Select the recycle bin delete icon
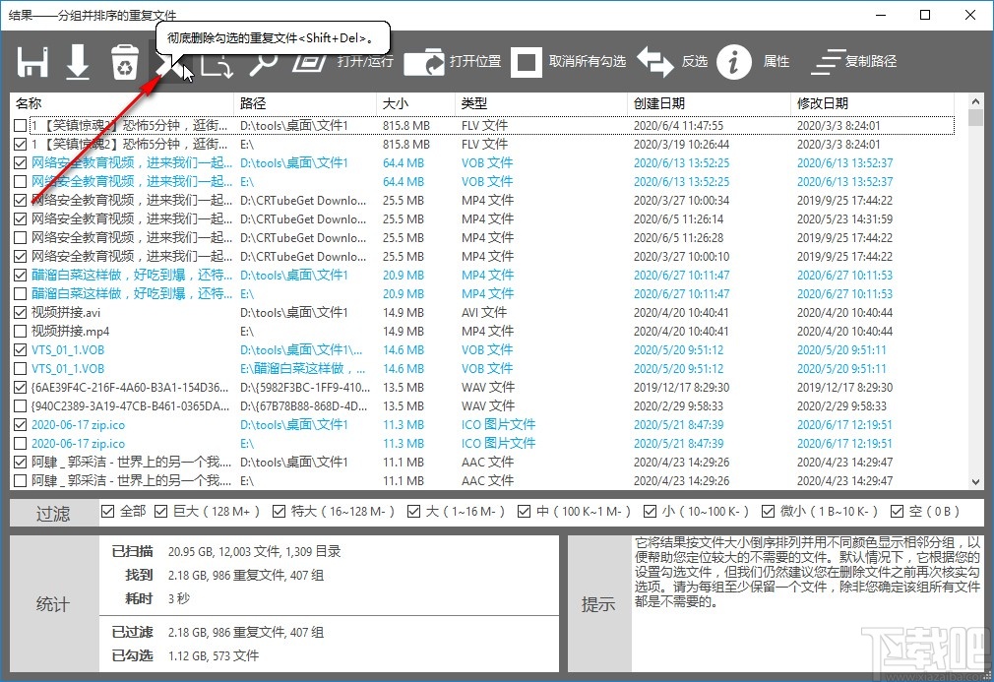This screenshot has width=994, height=682. (x=124, y=61)
